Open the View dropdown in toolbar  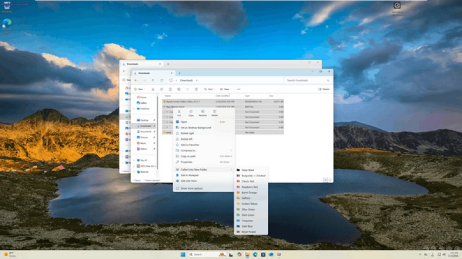(224, 89)
